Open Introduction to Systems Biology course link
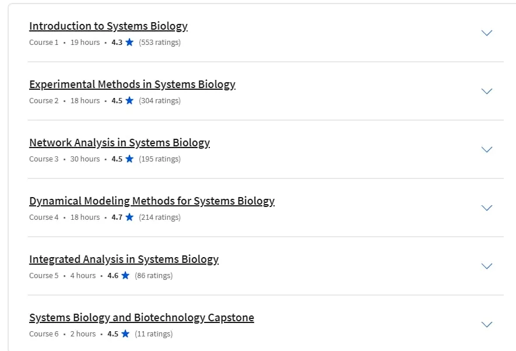Image resolution: width=516 pixels, height=351 pixels. 108,26
